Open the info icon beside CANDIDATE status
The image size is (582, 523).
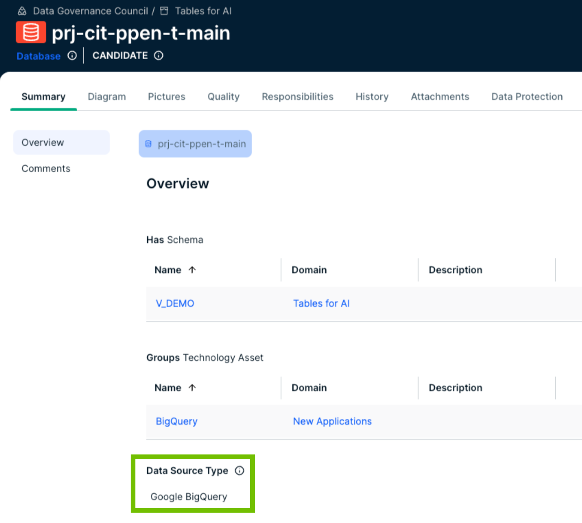[159, 55]
